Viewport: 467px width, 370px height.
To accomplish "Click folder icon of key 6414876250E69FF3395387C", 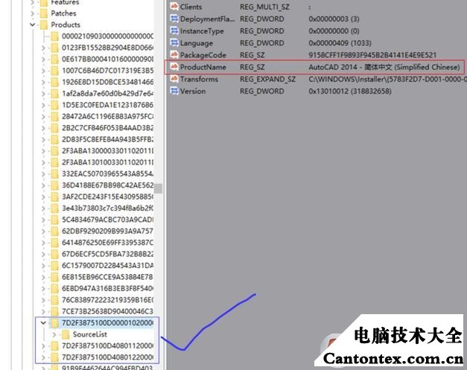I will 54,242.
